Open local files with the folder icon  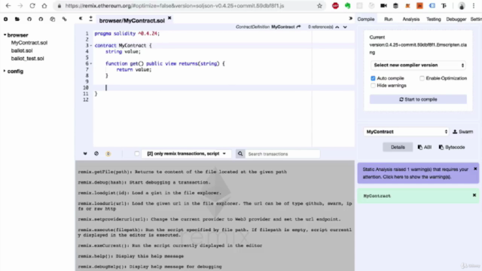click(17, 19)
